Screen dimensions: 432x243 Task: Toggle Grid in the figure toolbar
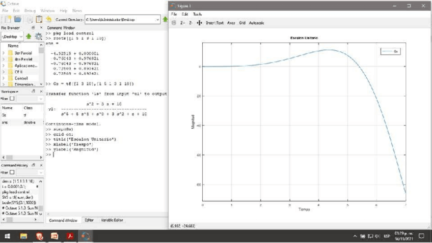click(242, 23)
